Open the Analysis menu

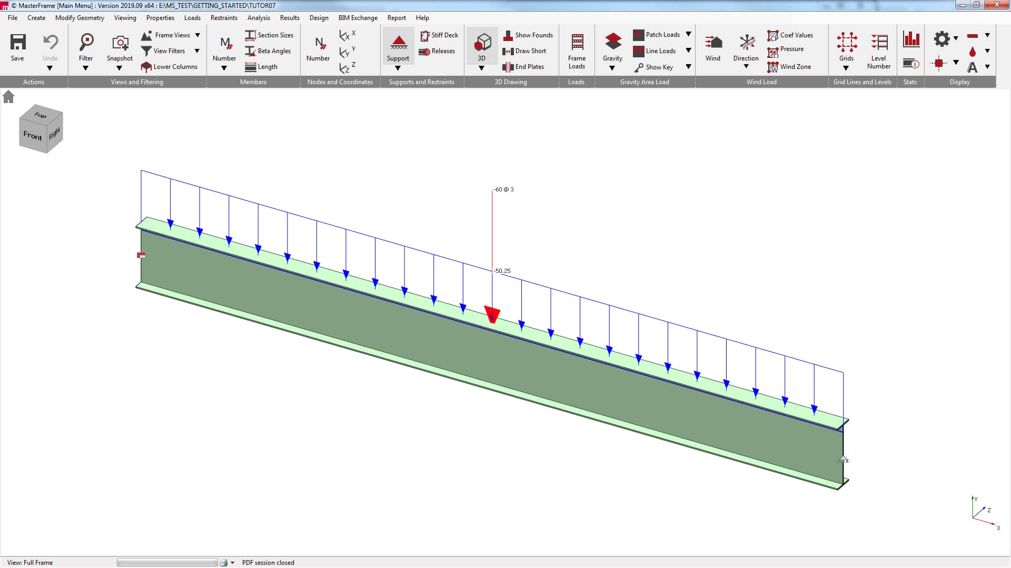259,17
